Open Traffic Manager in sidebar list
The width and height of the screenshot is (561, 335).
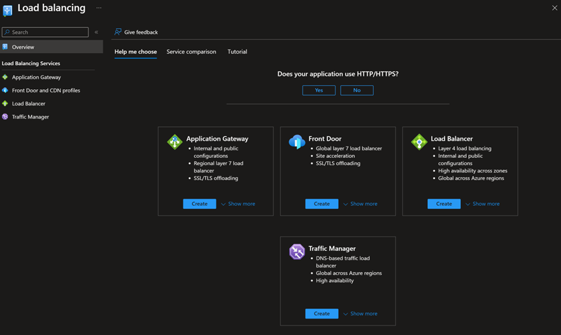pos(31,117)
